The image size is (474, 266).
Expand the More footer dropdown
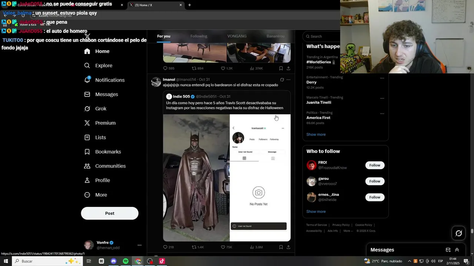[x=348, y=231]
